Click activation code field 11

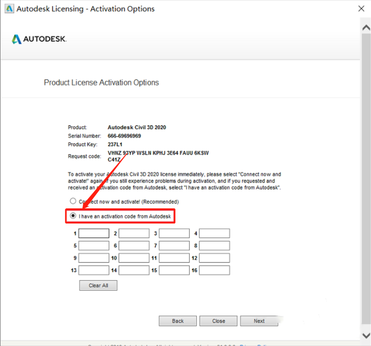coord(174,258)
